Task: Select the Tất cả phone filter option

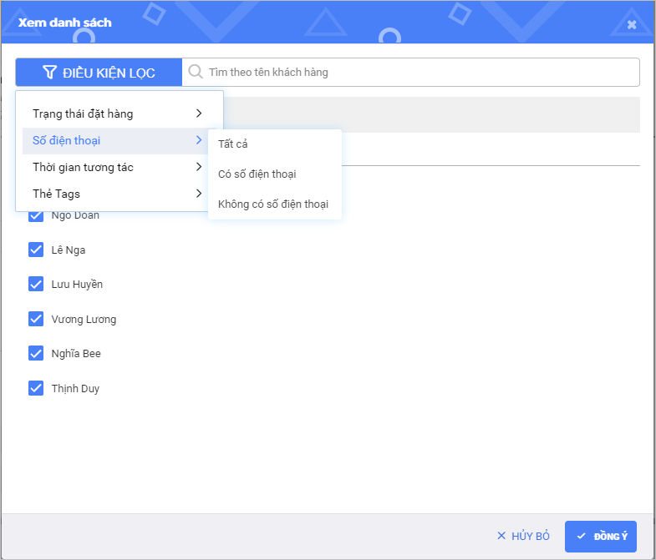Action: 233,144
